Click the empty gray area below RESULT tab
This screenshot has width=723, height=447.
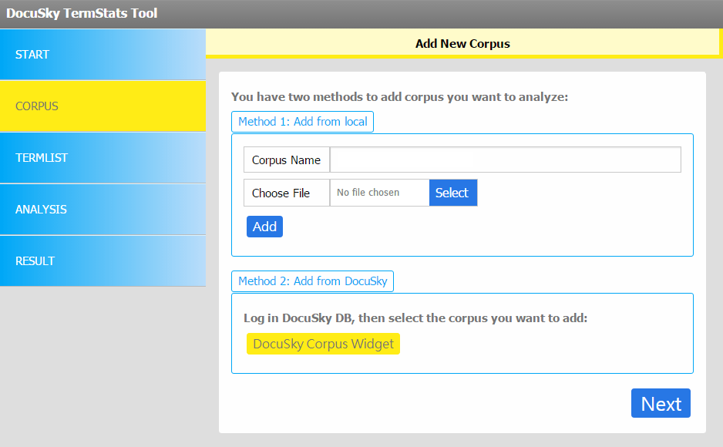coord(103,362)
